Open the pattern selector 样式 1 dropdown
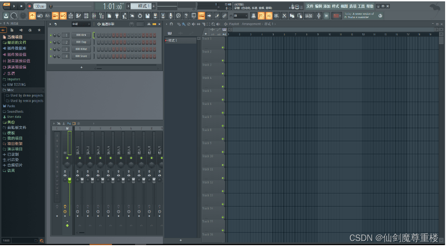 (142, 6)
